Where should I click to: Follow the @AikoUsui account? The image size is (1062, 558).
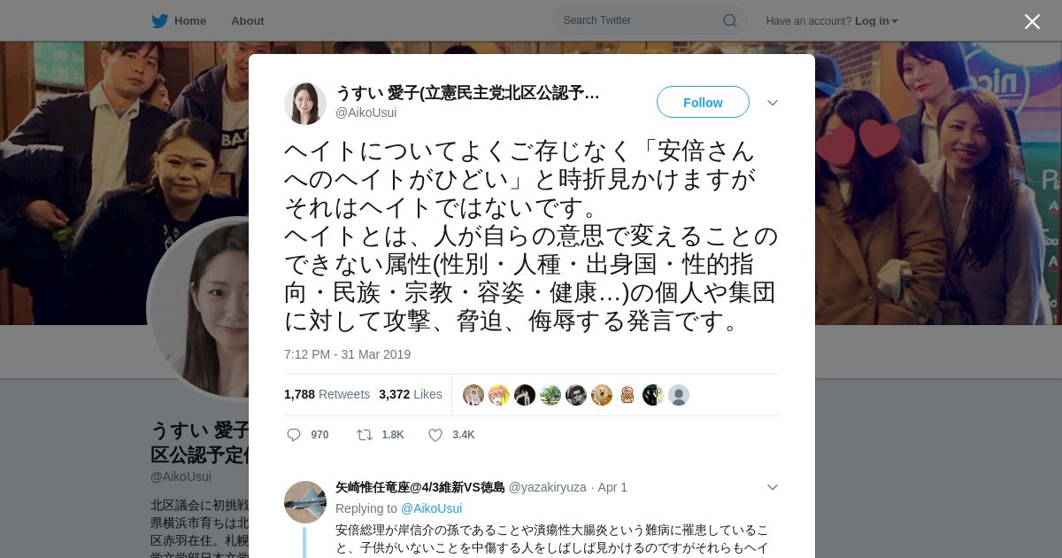point(703,103)
